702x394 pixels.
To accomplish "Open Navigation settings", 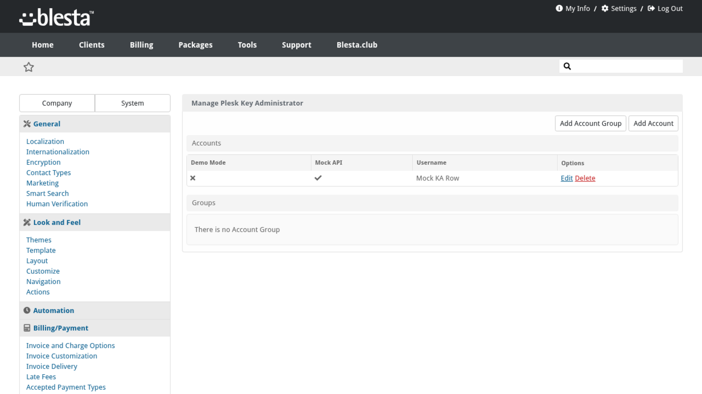I will 44,281.
